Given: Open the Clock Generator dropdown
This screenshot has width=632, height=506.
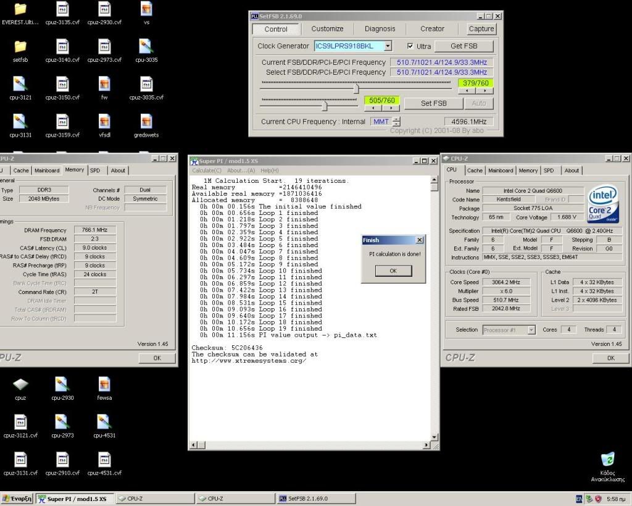Looking at the screenshot, I should [x=388, y=46].
